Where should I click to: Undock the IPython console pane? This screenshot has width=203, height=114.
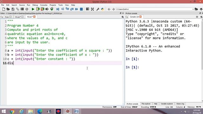click(x=200, y=13)
